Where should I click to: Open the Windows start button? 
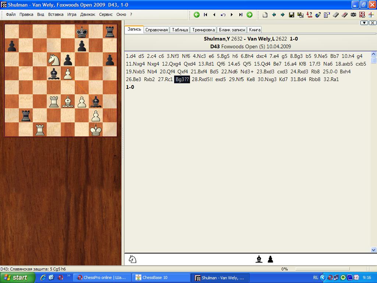[17, 277]
